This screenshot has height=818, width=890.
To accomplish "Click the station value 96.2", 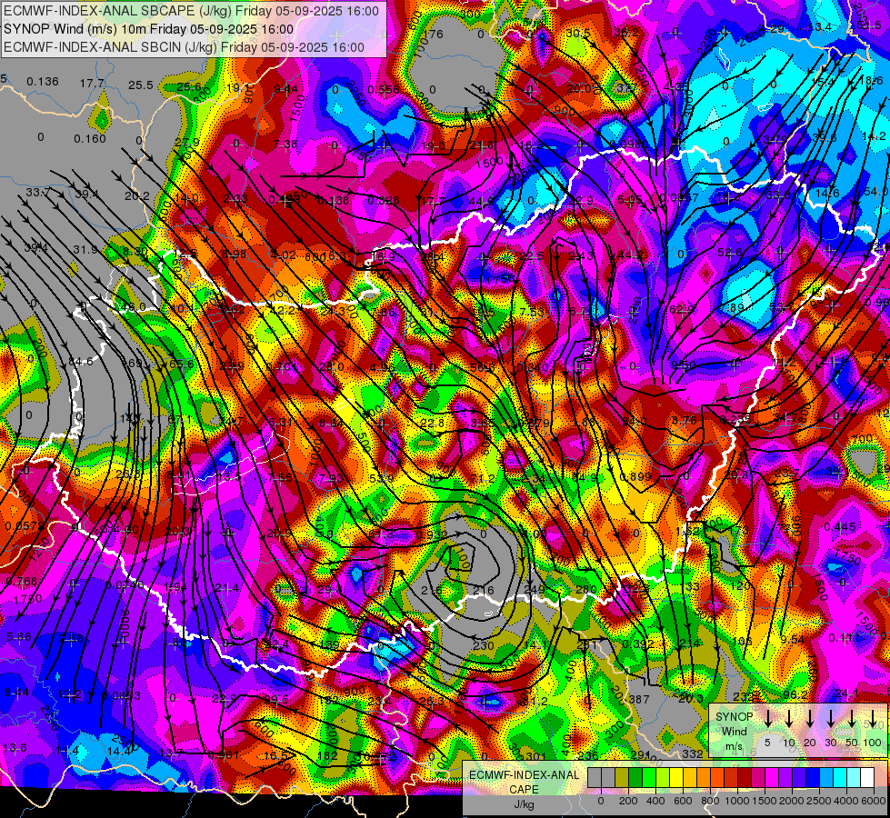I will (x=795, y=694).
